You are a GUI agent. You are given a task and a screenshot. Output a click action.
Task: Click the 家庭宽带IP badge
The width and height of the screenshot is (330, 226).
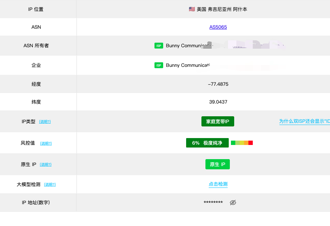point(217,121)
